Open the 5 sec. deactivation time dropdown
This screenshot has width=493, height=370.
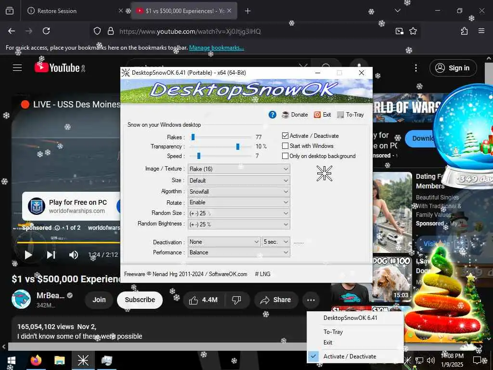point(276,242)
